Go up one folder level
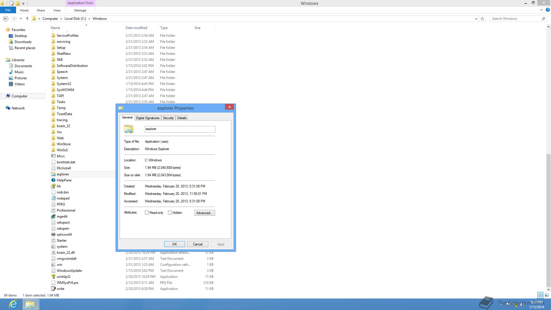The image size is (551, 310). coord(27,19)
